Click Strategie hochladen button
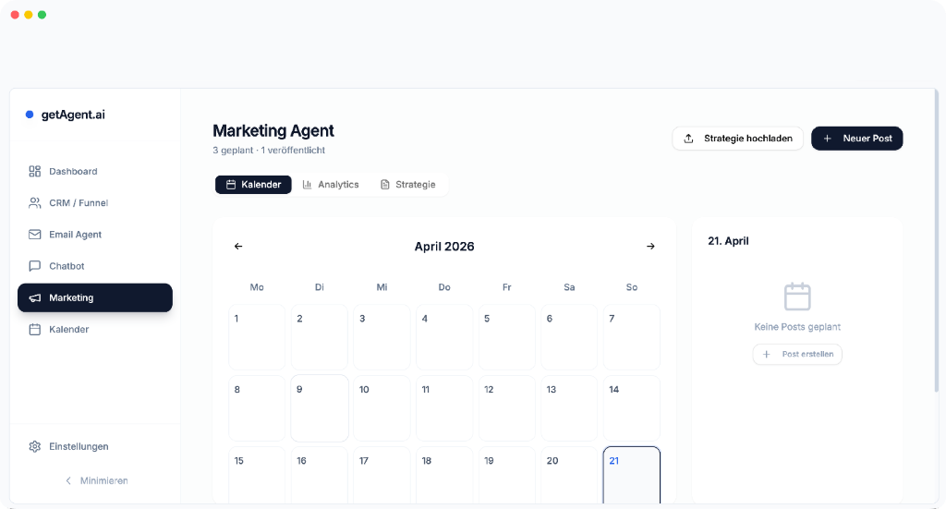Viewport: 946px width, 509px height. (x=738, y=139)
